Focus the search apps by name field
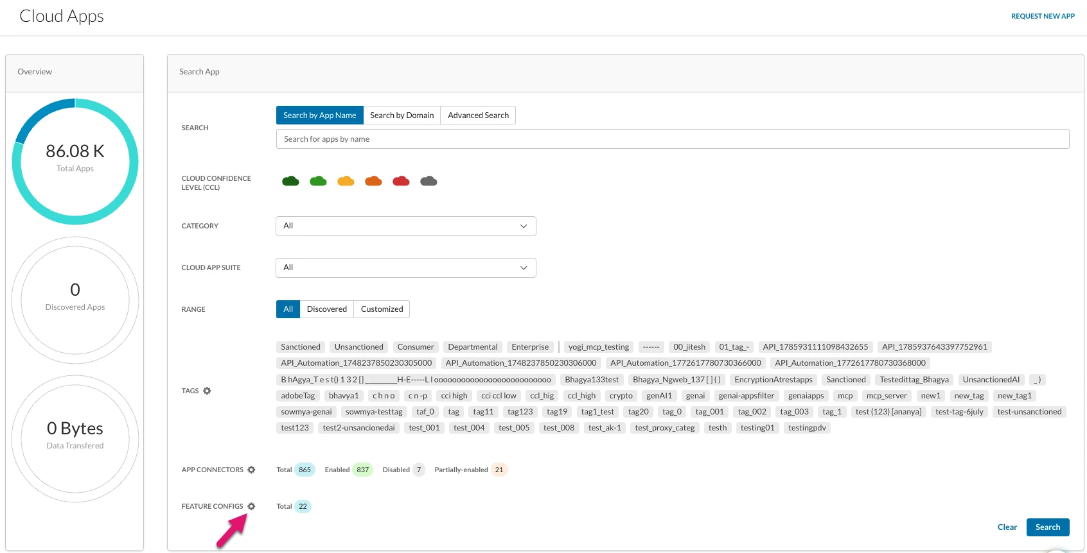Viewport: 1087px width, 553px height. click(673, 139)
